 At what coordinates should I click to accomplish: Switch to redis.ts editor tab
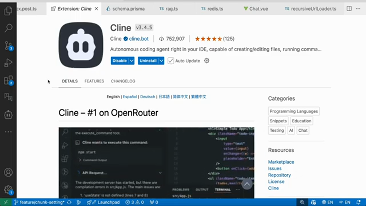(x=212, y=9)
